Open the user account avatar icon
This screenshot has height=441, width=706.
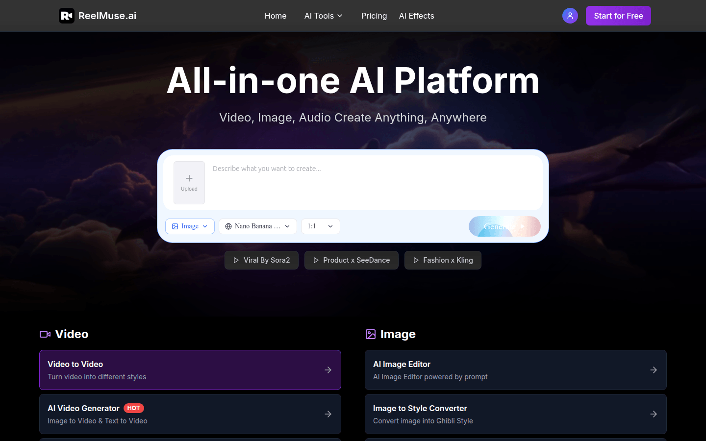570,16
